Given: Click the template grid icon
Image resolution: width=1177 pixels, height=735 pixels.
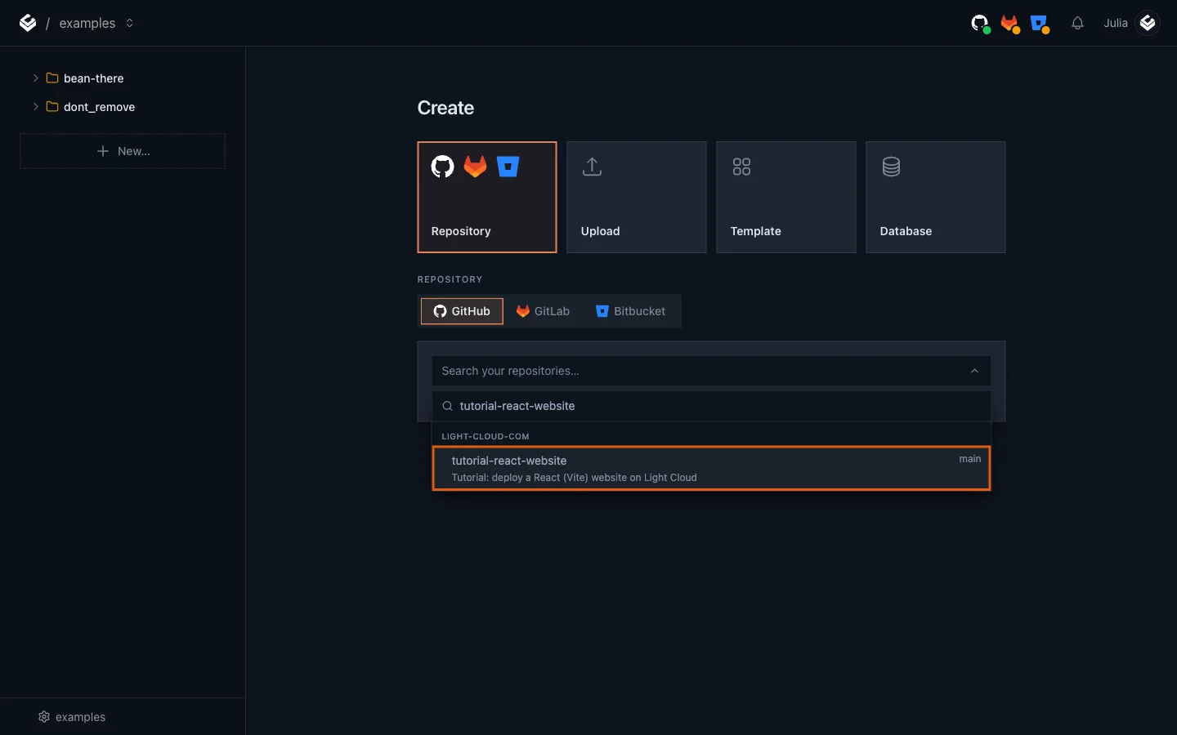Looking at the screenshot, I should click(741, 167).
